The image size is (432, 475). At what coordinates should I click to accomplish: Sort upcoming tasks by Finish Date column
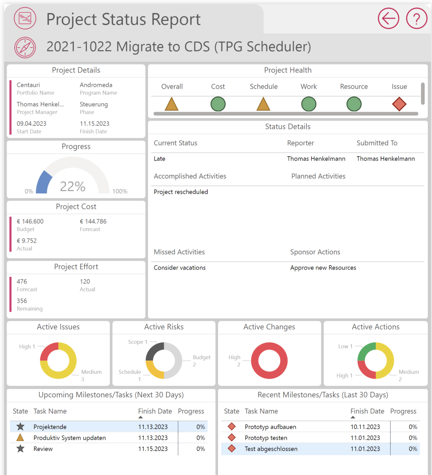(155, 411)
